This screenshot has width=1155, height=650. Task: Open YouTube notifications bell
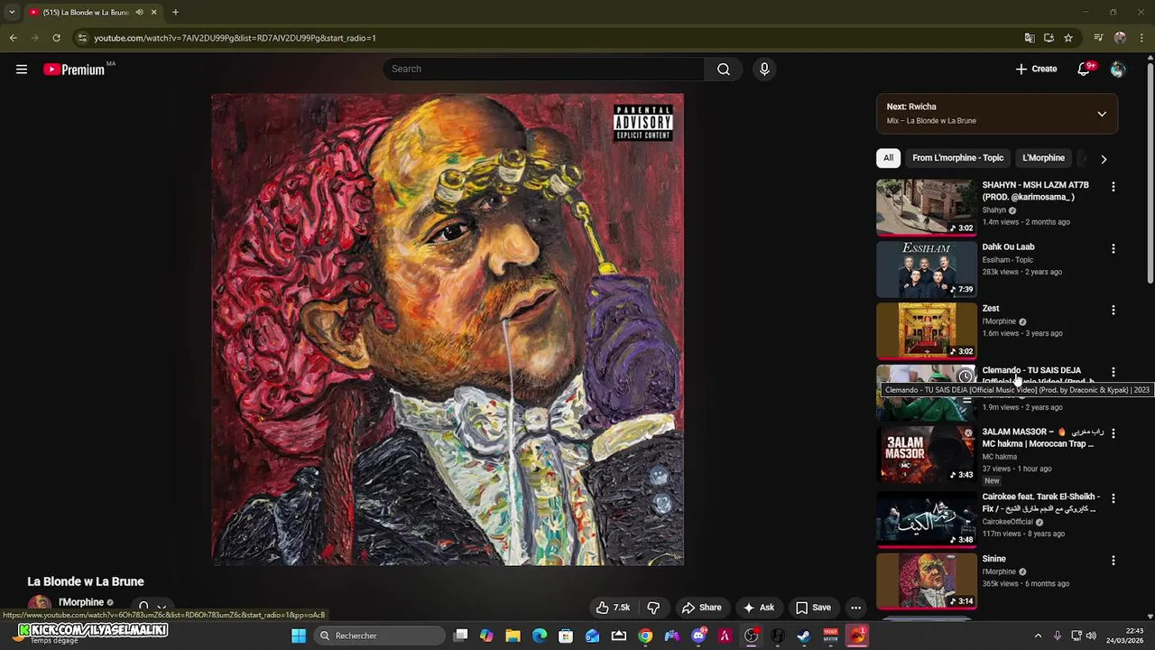(1084, 70)
